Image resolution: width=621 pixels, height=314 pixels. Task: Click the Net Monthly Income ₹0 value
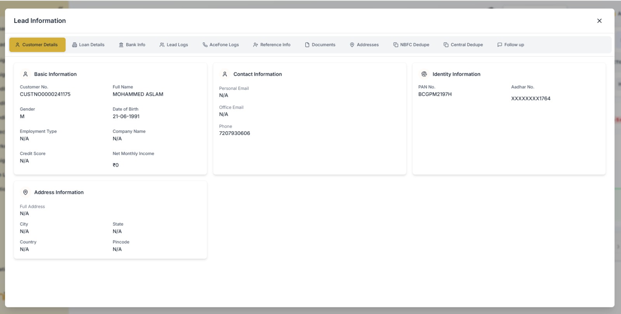pyautogui.click(x=116, y=165)
